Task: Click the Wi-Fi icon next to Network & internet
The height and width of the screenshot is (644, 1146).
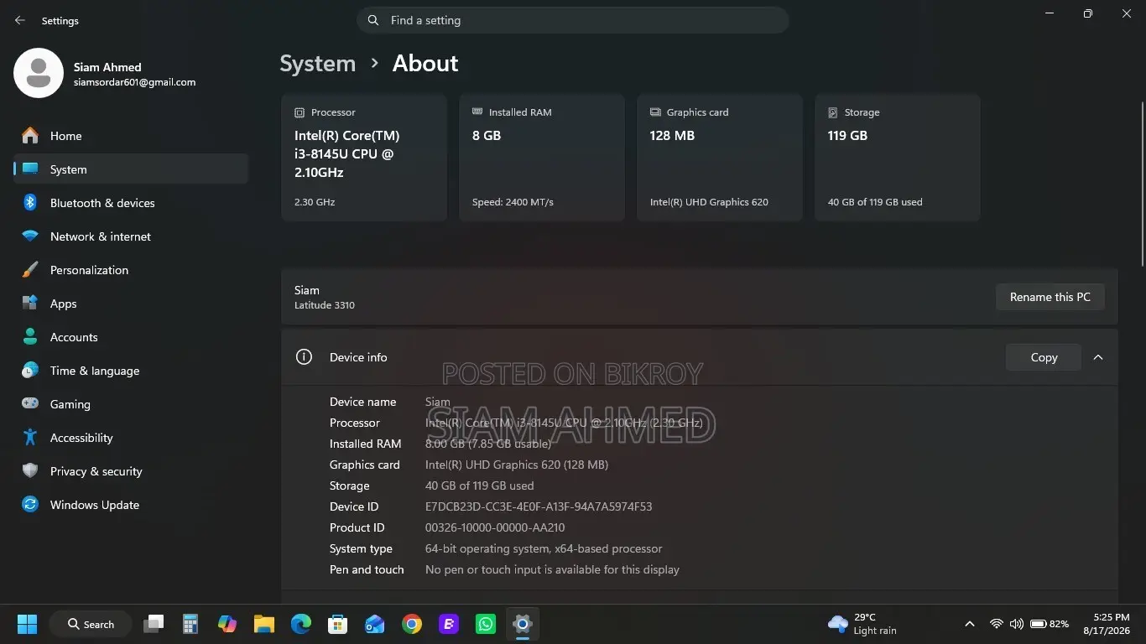Action: 30,236
